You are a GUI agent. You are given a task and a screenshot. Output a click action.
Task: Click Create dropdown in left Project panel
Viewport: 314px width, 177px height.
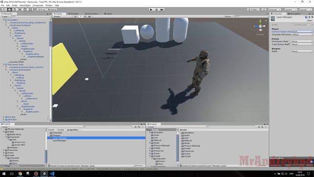click(5, 127)
